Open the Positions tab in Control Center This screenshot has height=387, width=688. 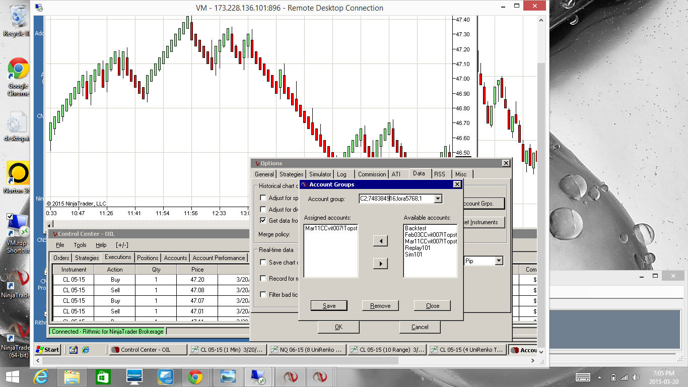(x=148, y=258)
